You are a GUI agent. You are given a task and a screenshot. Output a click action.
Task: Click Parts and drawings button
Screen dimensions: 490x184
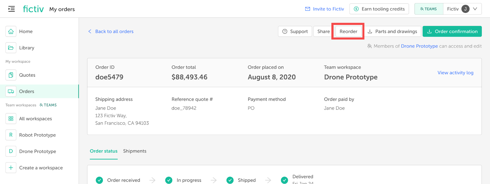(392, 31)
